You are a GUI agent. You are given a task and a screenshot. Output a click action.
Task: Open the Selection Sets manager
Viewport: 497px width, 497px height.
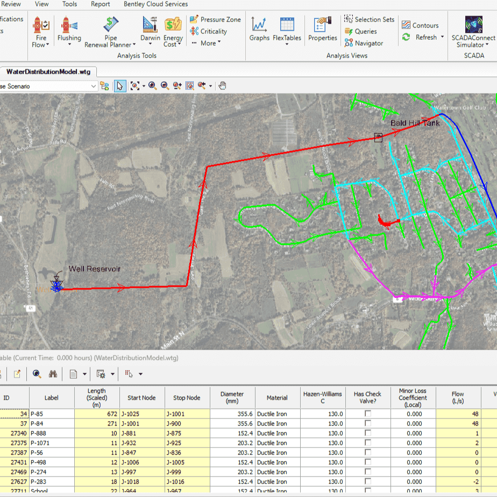click(369, 19)
